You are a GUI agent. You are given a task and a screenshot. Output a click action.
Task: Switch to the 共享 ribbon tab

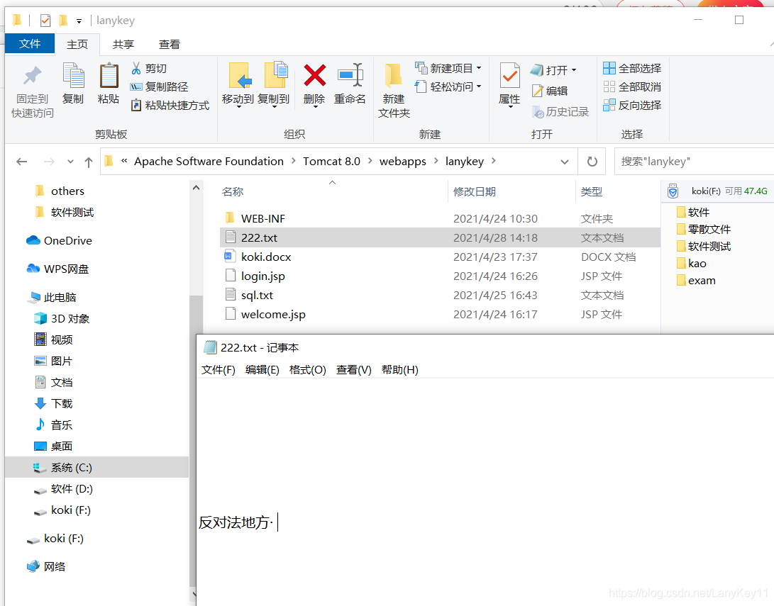[x=123, y=45]
